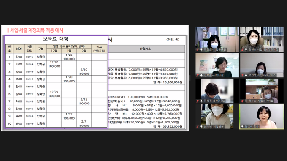Select 김경희-시립푸른숲 participant video

point(217,40)
